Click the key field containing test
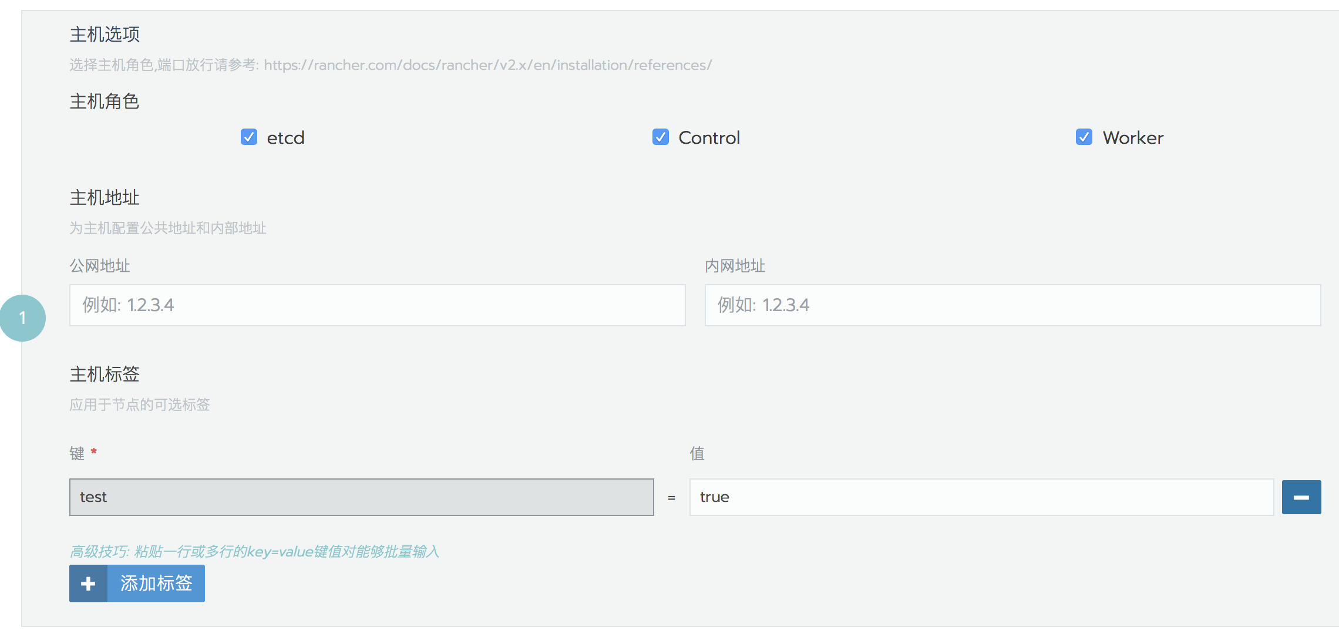This screenshot has height=641, width=1339. 362,497
